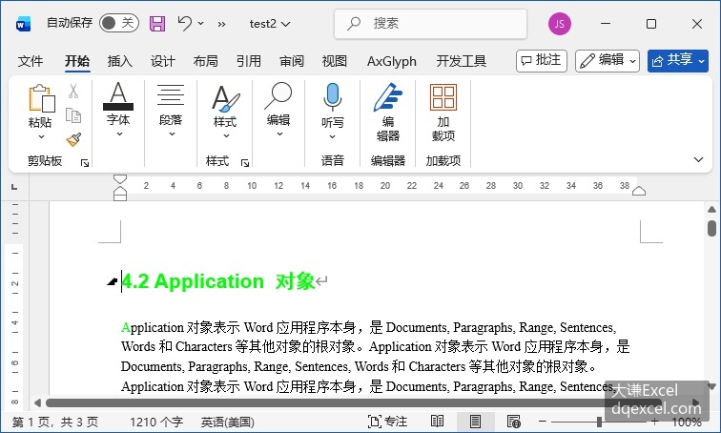Switch to the 插入 tab
The height and width of the screenshot is (433, 721).
pyautogui.click(x=119, y=61)
